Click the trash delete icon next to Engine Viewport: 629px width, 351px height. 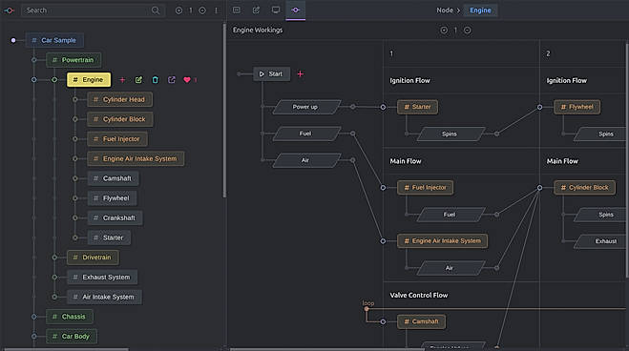click(156, 80)
